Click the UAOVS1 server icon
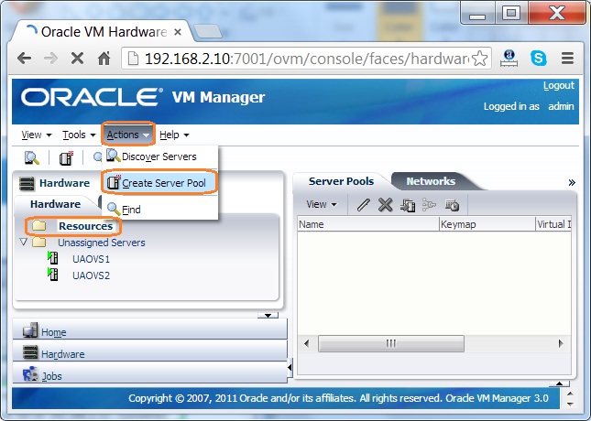This screenshot has height=421, width=591. pyautogui.click(x=53, y=258)
